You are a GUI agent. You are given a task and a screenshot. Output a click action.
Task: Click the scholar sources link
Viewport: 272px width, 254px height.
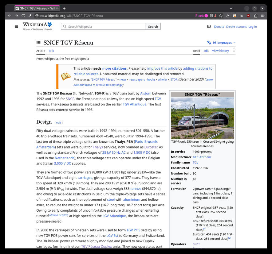(x=162, y=79)
